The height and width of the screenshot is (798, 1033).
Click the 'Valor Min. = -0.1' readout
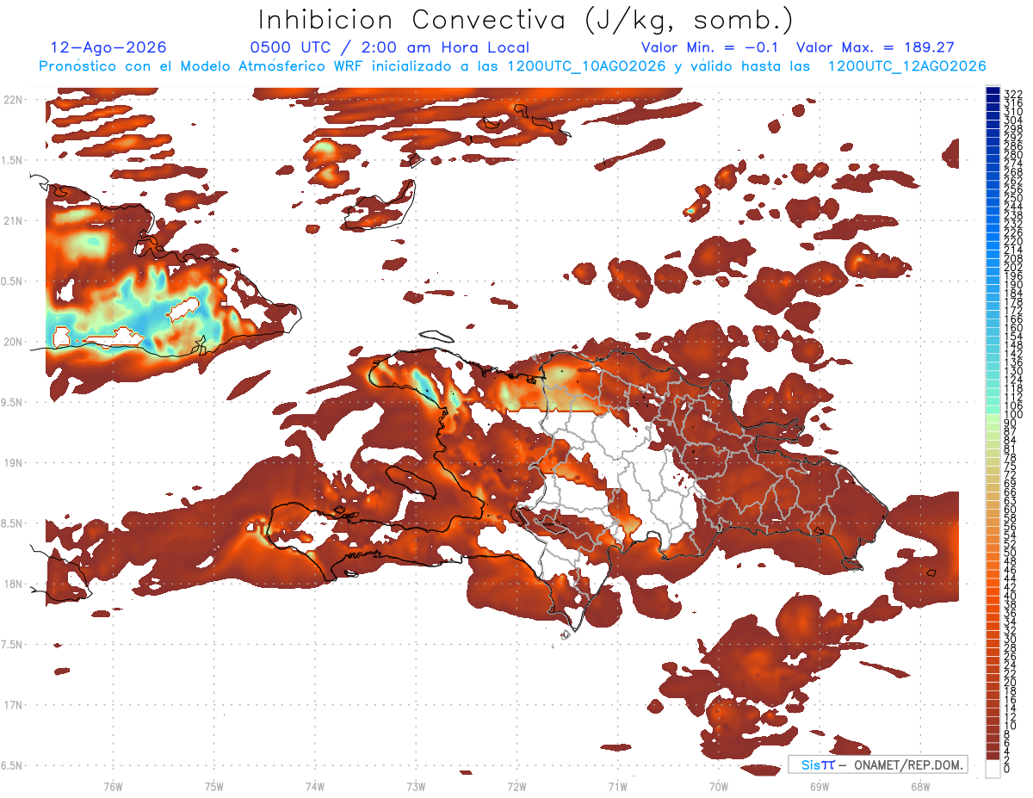(709, 47)
